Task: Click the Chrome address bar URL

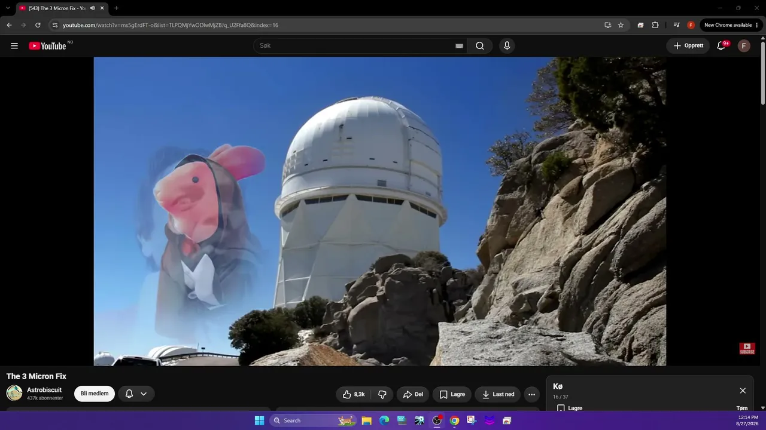Action: click(x=171, y=25)
